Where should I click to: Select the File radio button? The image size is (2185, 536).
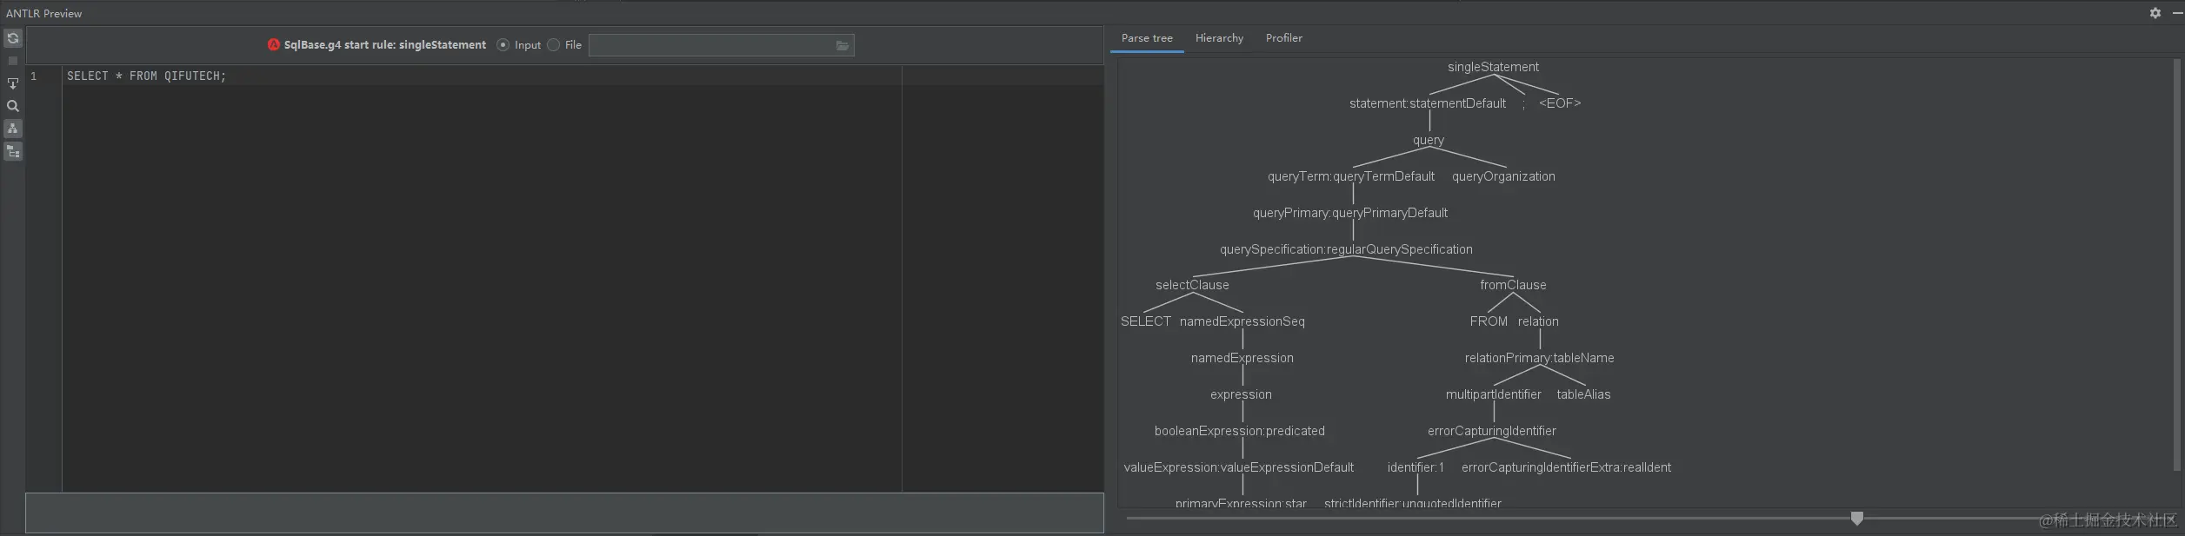[553, 45]
